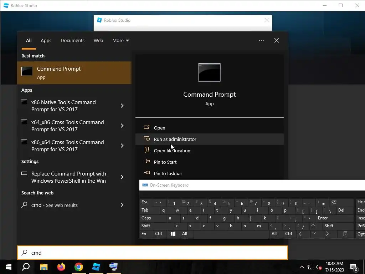The height and width of the screenshot is (274, 365).
Task: Switch to the All search tab
Action: pyautogui.click(x=29, y=41)
